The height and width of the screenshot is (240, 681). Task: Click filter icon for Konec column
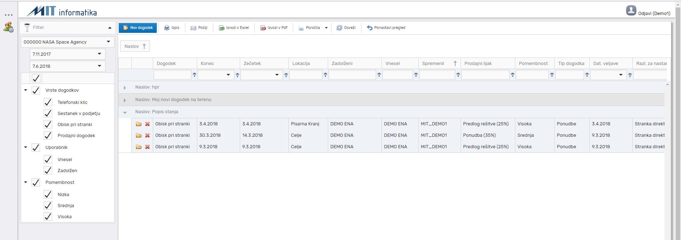click(x=237, y=75)
